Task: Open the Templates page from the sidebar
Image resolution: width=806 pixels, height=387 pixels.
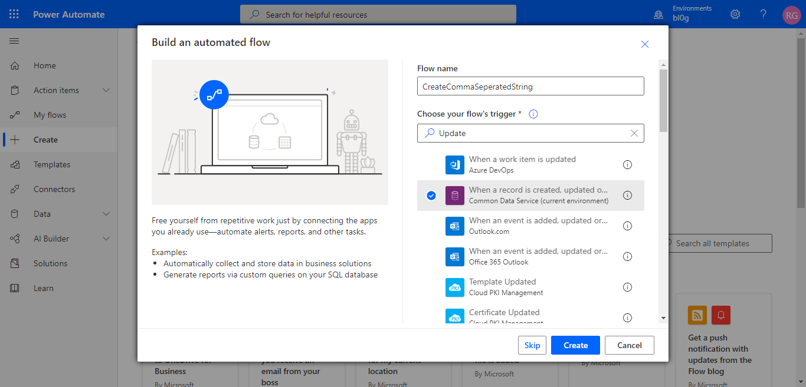Action: point(51,164)
